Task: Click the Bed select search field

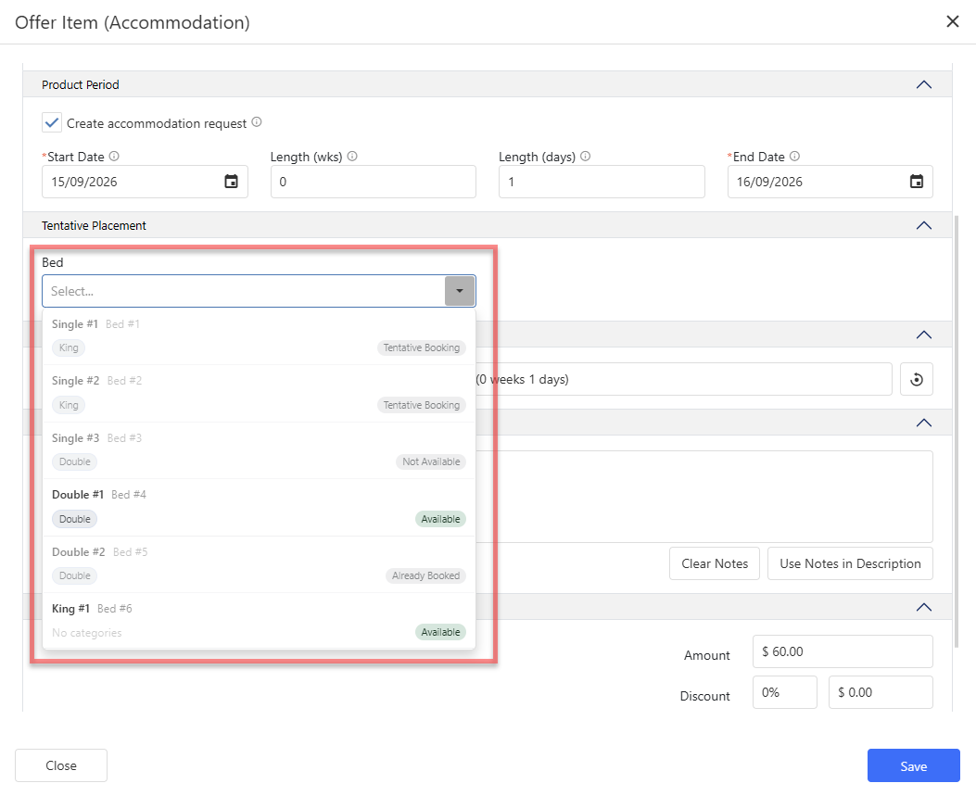Action: (244, 291)
